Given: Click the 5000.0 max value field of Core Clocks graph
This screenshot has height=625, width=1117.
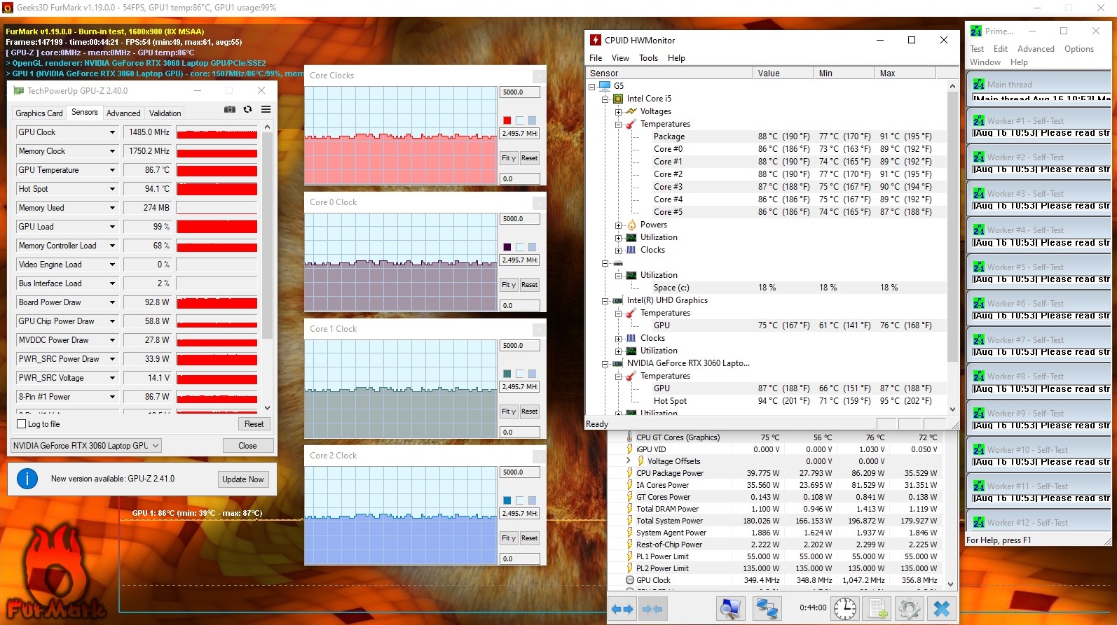Looking at the screenshot, I should (x=519, y=92).
